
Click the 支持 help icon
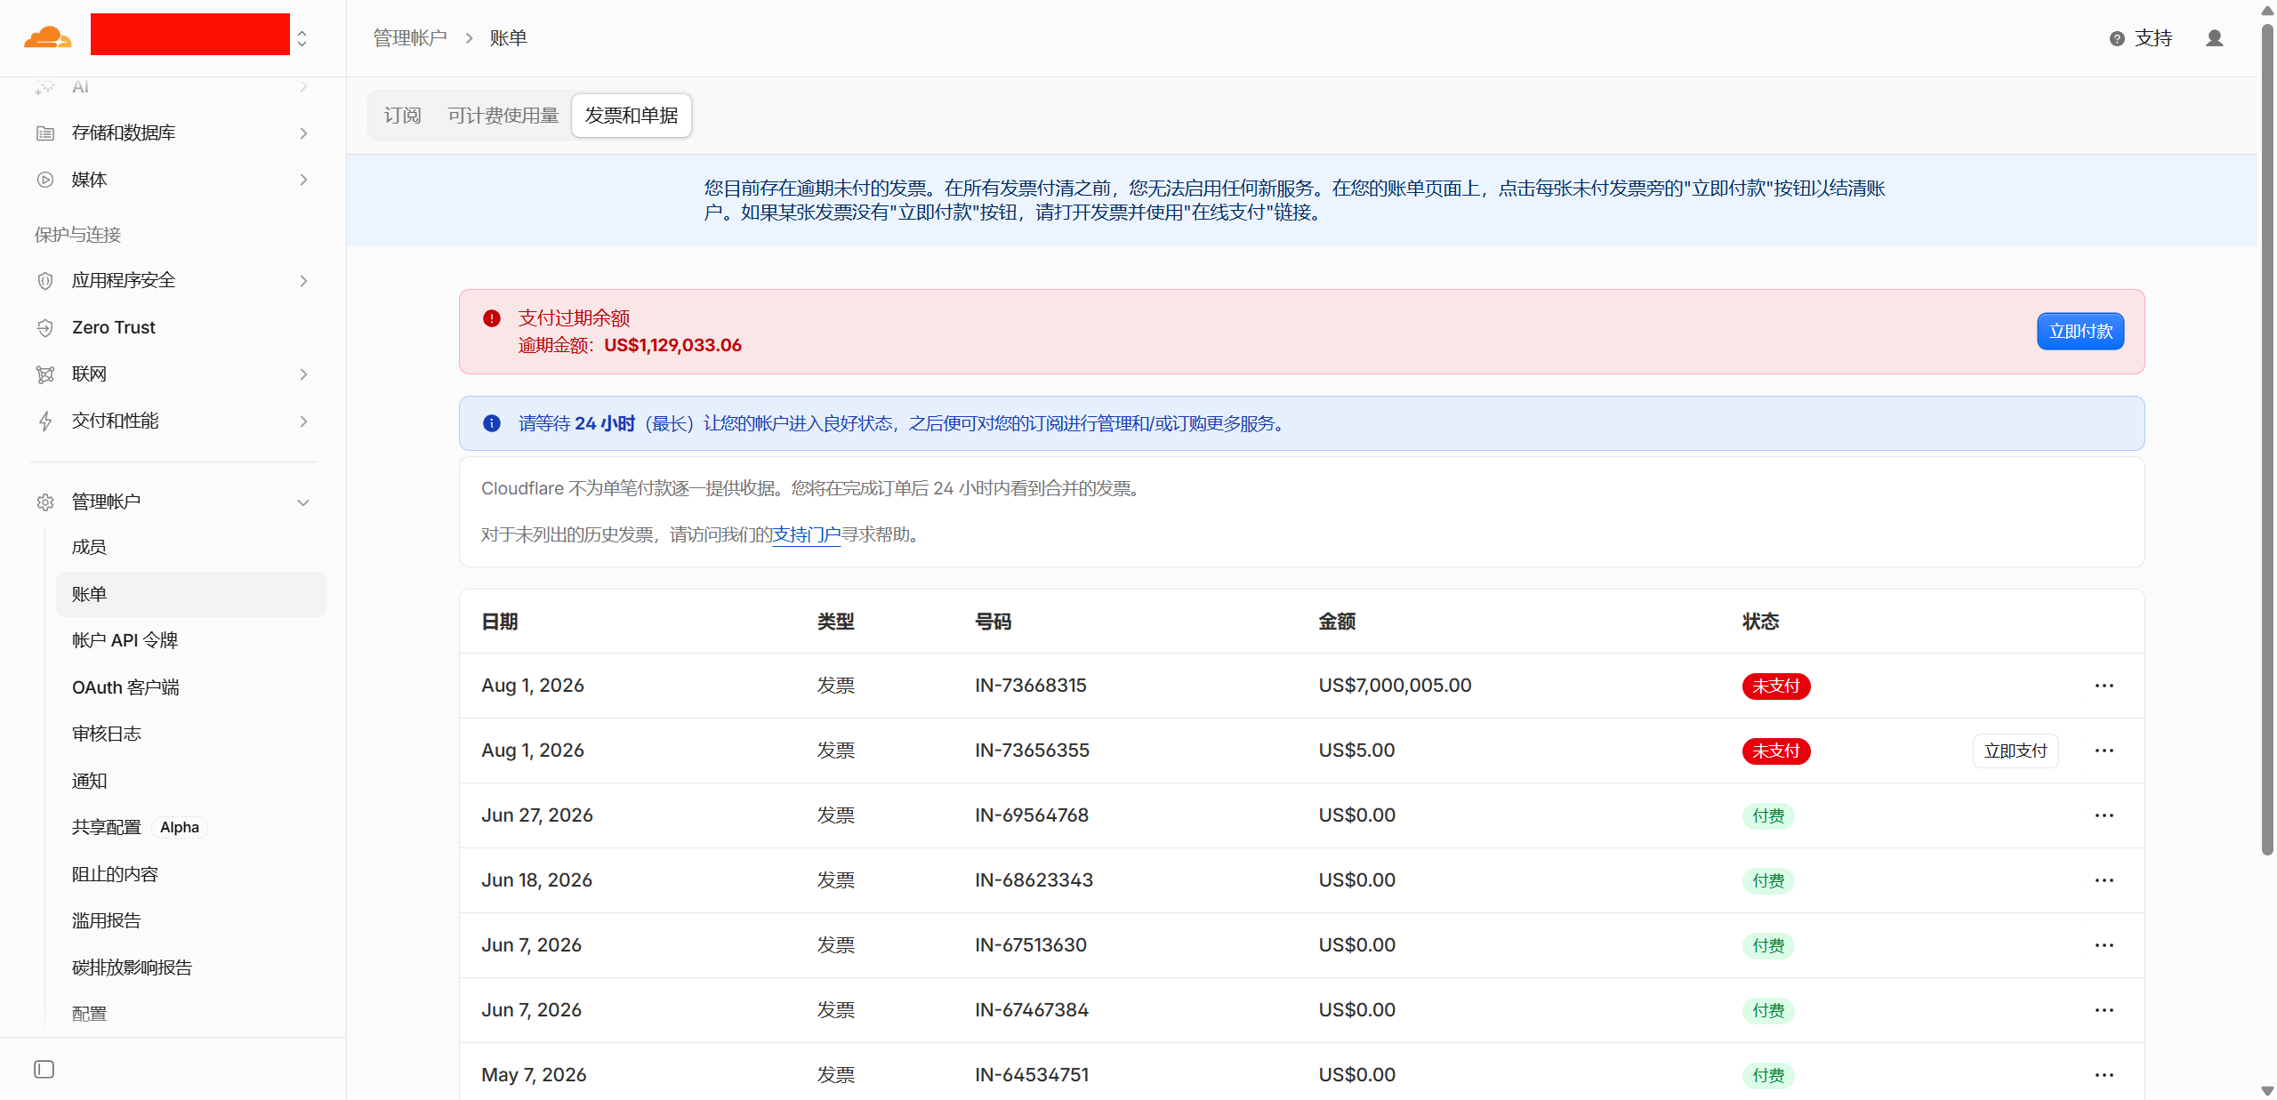2117,38
